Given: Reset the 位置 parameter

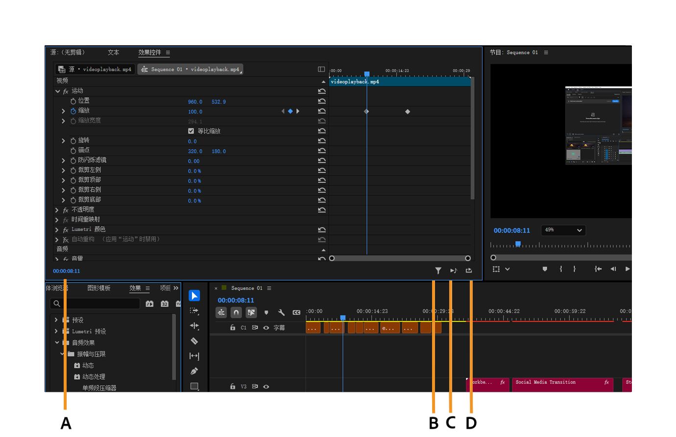Looking at the screenshot, I should 322,101.
